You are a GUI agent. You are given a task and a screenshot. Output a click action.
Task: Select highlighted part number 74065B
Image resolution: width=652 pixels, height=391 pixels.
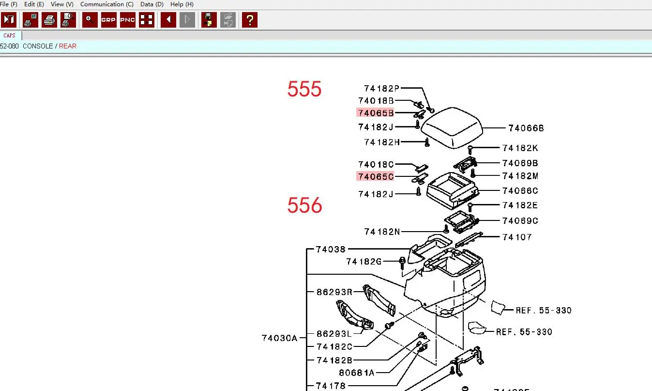point(376,113)
